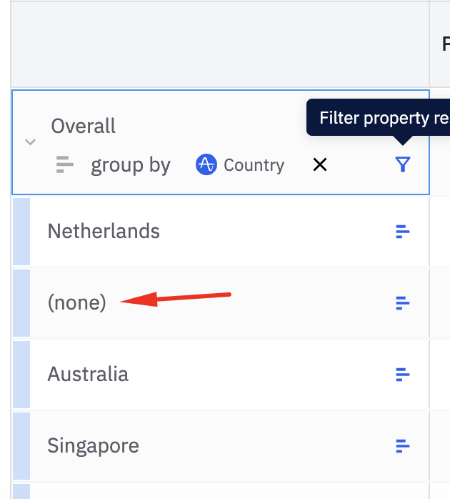This screenshot has width=450, height=499.
Task: Open breakdown icon in (none) row
Action: (x=403, y=303)
